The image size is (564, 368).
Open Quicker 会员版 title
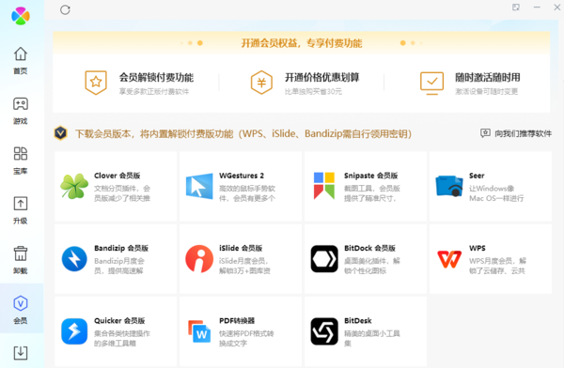(119, 320)
